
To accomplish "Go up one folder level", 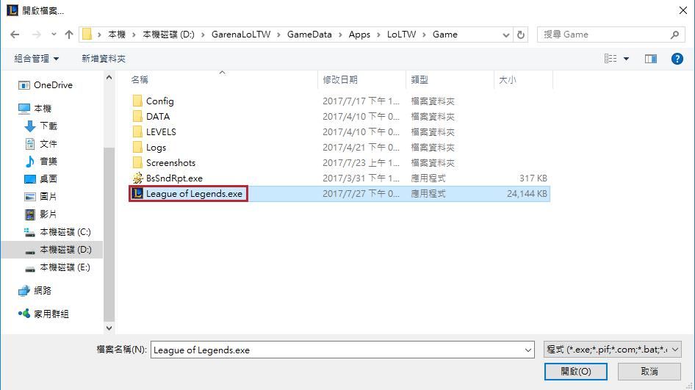I will pyautogui.click(x=69, y=35).
